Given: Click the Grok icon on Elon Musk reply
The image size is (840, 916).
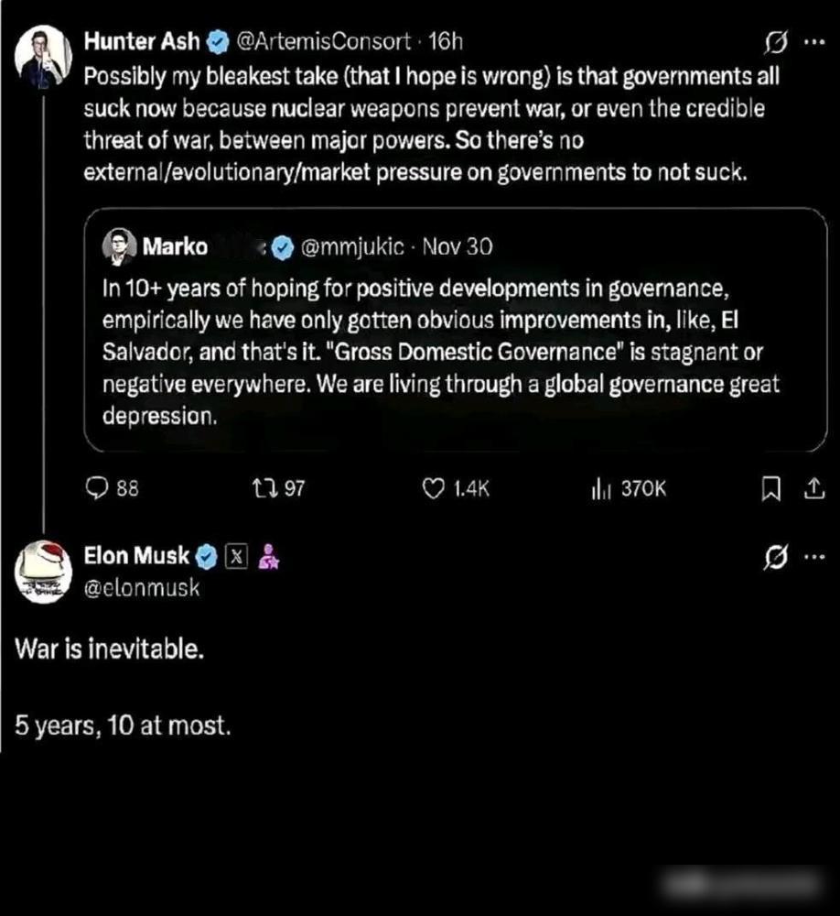Looking at the screenshot, I should [x=774, y=556].
